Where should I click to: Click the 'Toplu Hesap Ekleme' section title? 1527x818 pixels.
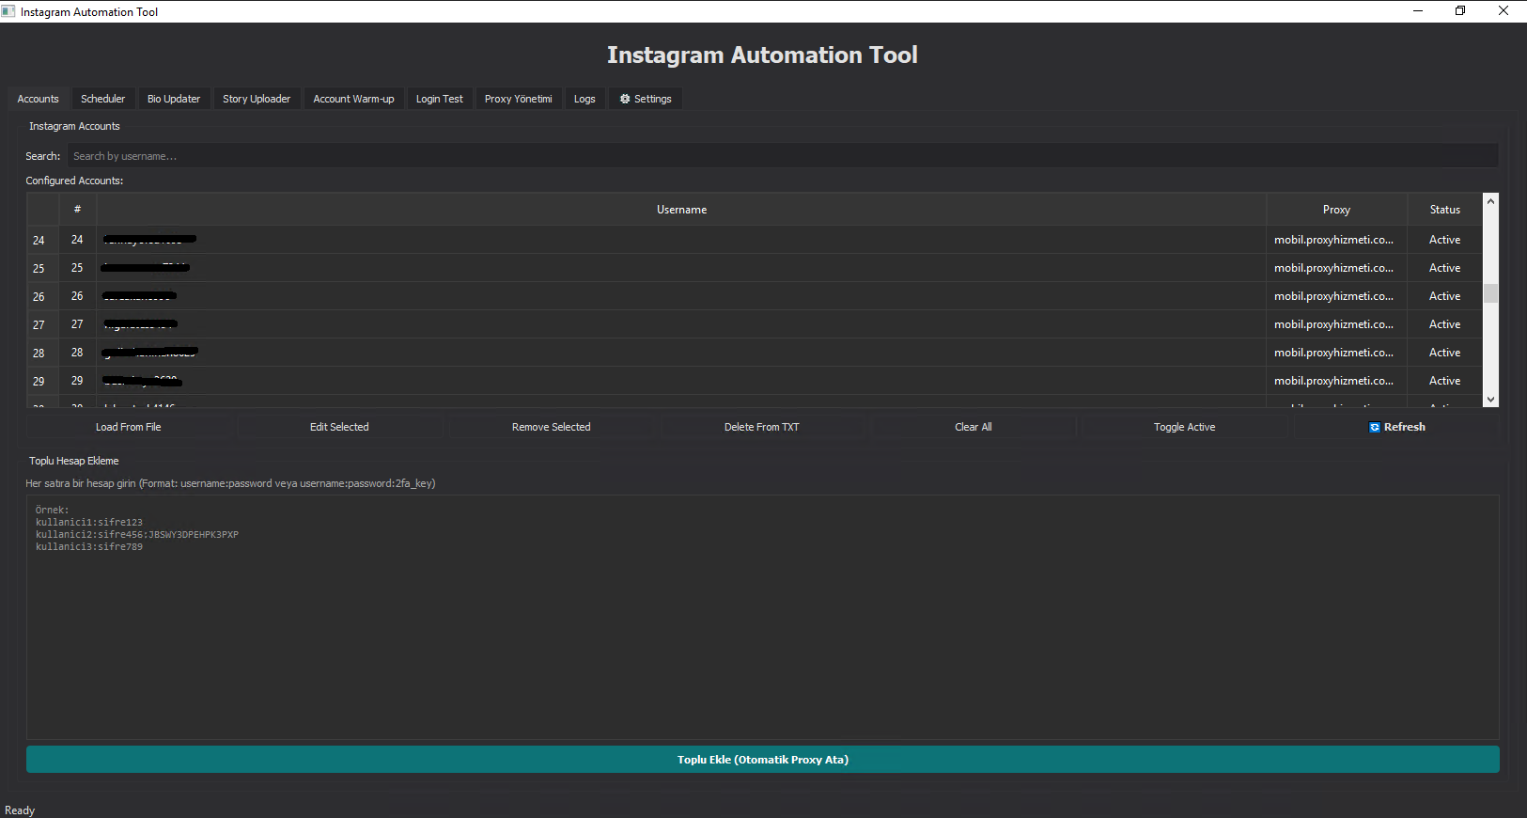[73, 461]
